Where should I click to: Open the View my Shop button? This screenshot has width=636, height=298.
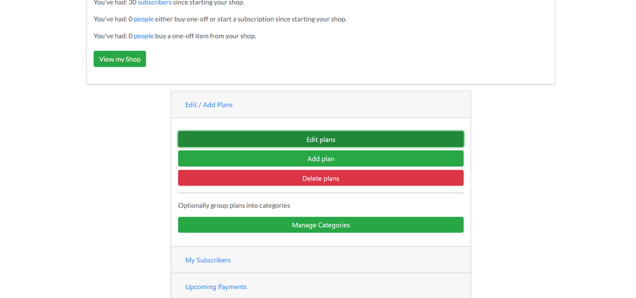(120, 59)
